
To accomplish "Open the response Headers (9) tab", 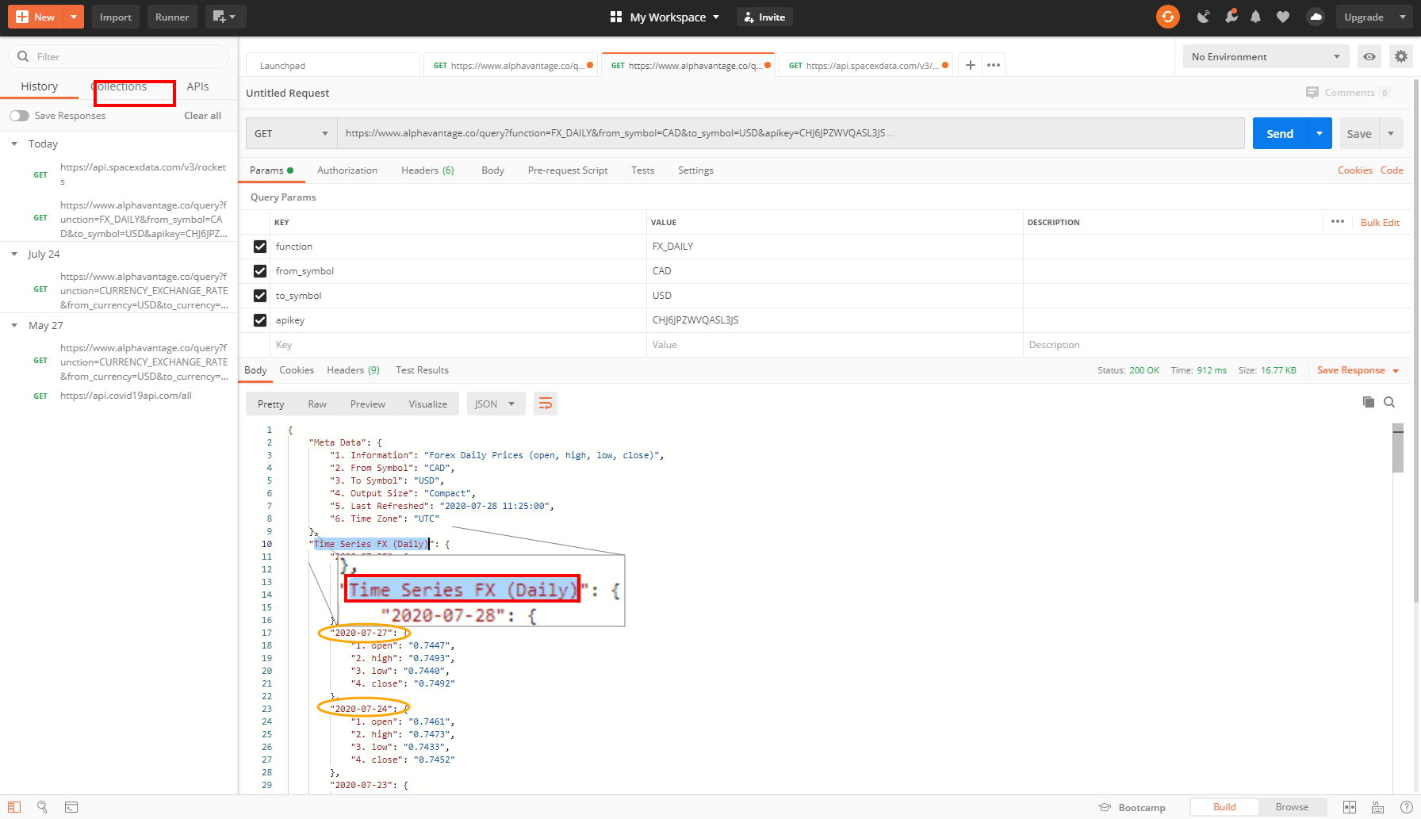I will [x=353, y=370].
